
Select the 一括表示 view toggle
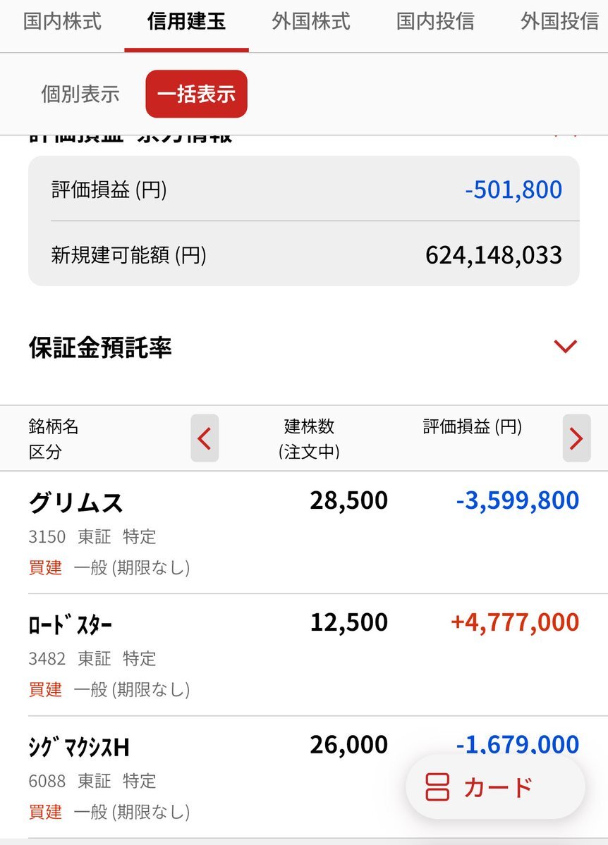196,94
